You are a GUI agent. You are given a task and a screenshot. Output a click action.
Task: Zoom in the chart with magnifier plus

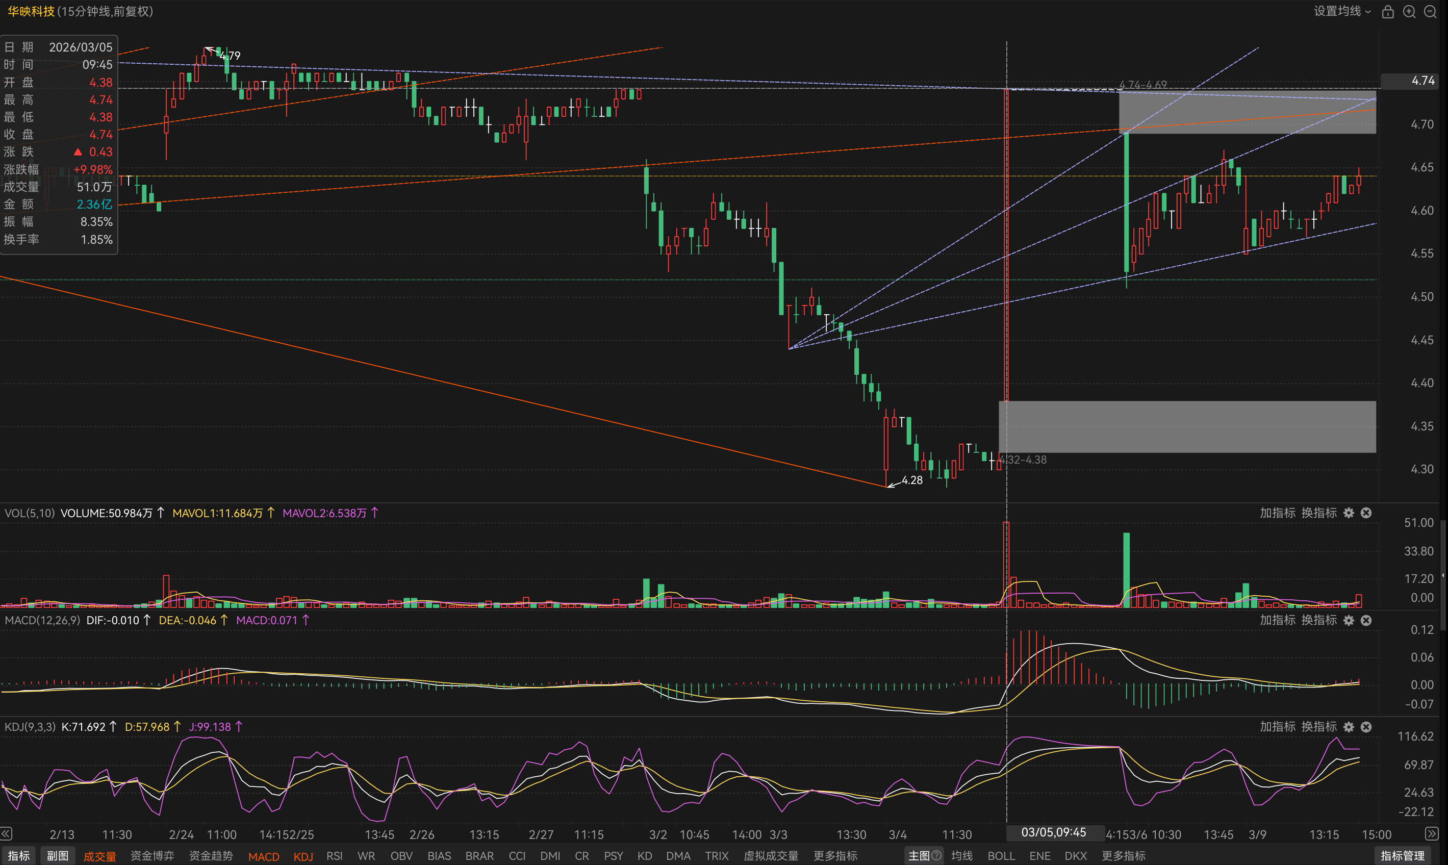pos(1409,12)
